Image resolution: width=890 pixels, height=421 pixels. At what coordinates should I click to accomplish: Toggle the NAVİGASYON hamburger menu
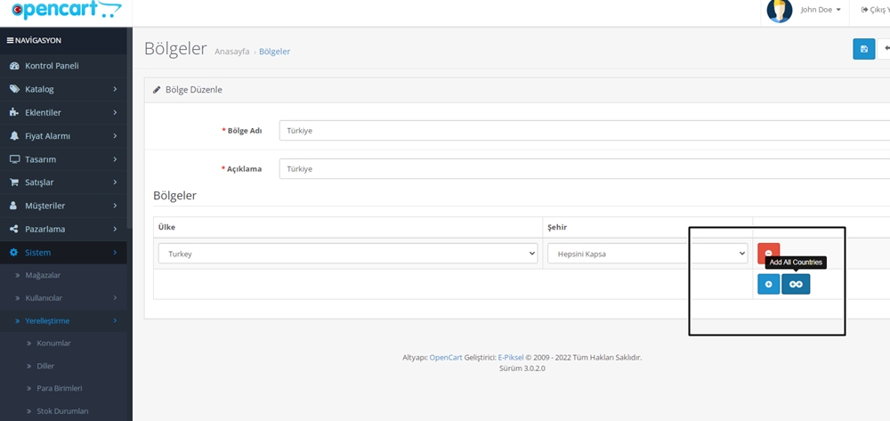(10, 40)
